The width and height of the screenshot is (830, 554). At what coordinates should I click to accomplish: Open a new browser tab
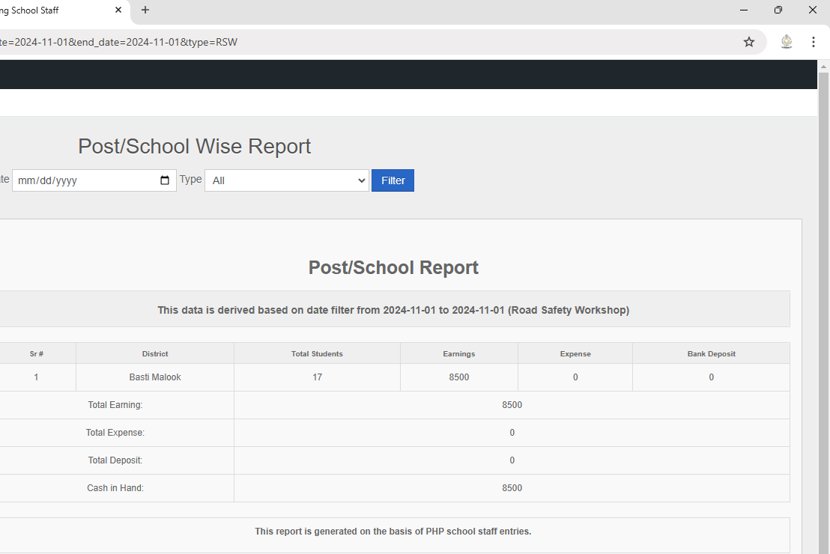pyautogui.click(x=145, y=10)
